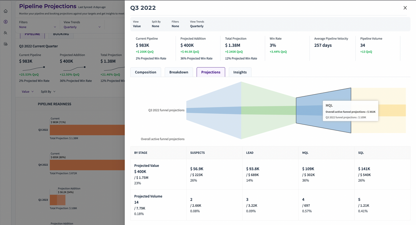The height and width of the screenshot is (225, 416).
Task: Click the +13 QoQ pipeline volume change
Action: coord(366,52)
